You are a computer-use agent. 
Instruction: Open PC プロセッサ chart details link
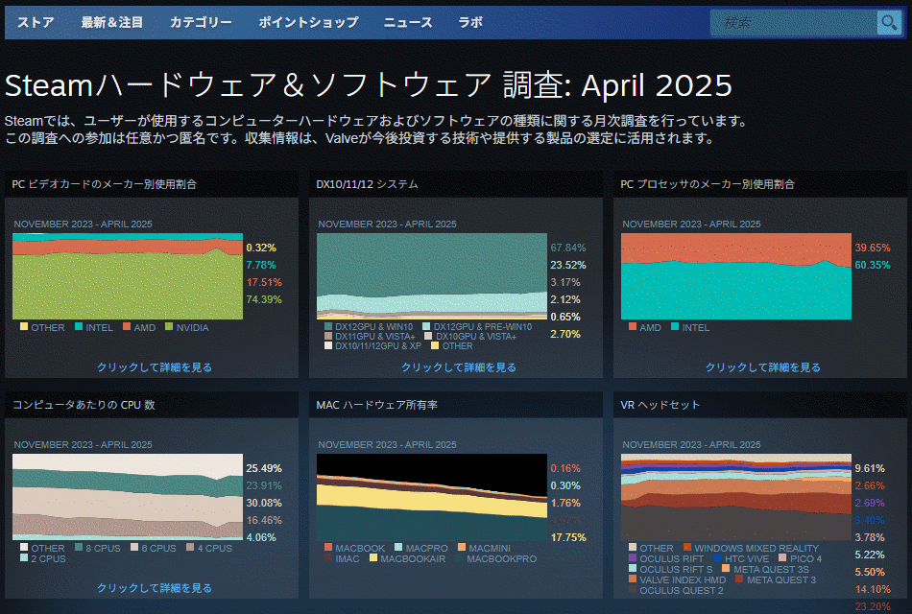[763, 367]
